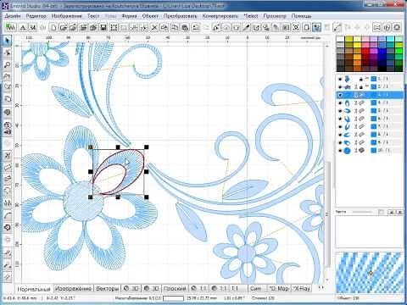407x305 pixels.
Task: Hide object row 6 via eye dot
Action: click(340, 119)
